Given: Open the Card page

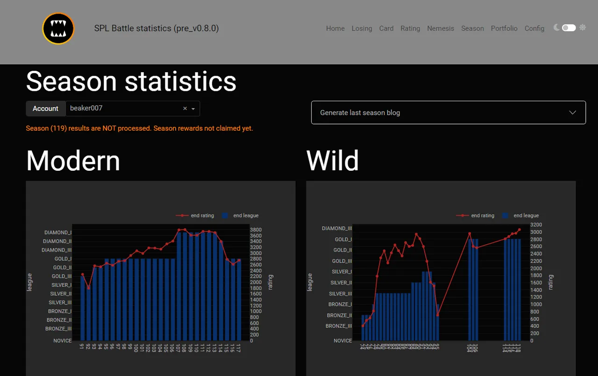Looking at the screenshot, I should coord(386,28).
